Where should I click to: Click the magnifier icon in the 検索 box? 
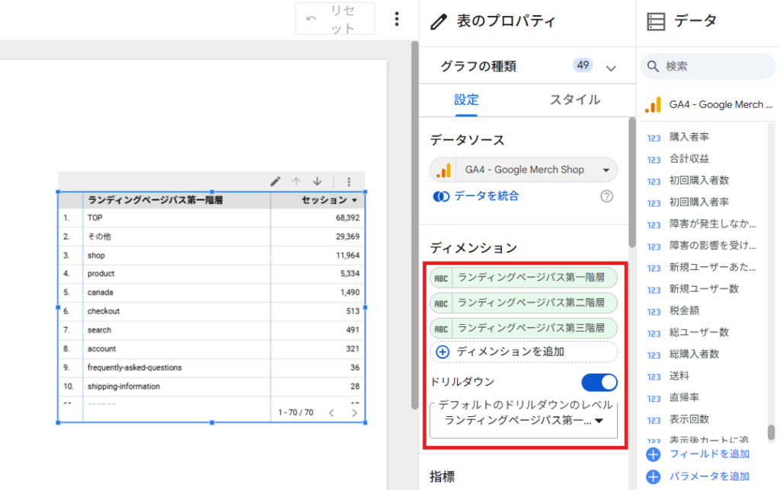653,66
